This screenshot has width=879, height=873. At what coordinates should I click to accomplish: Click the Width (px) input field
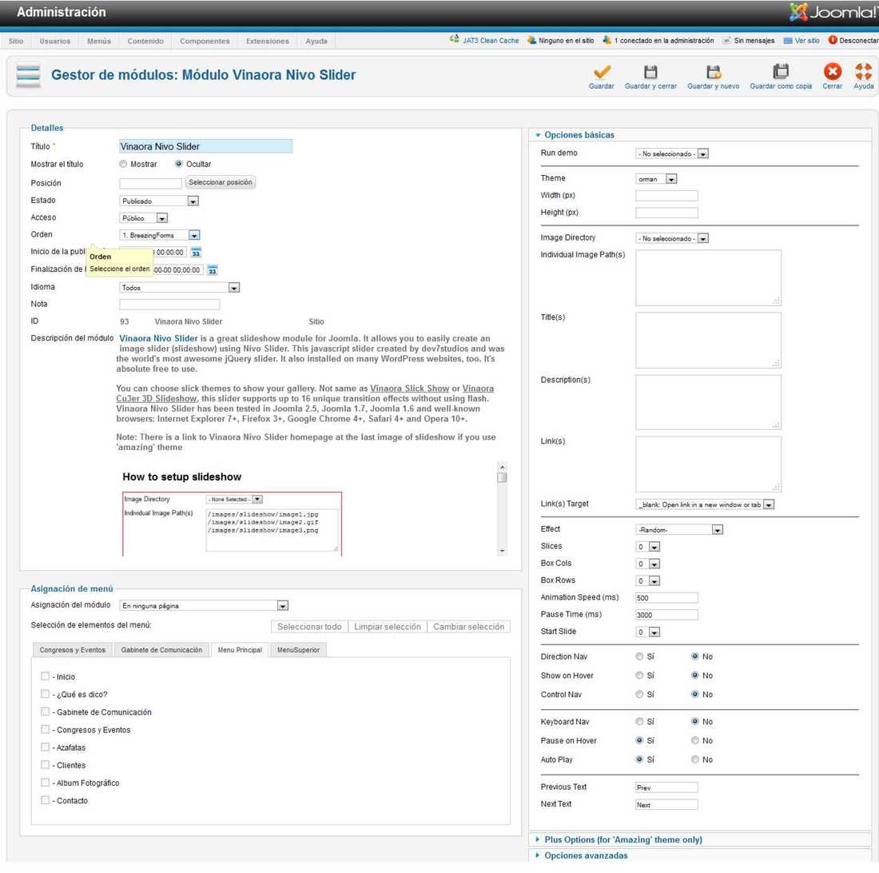(x=666, y=196)
